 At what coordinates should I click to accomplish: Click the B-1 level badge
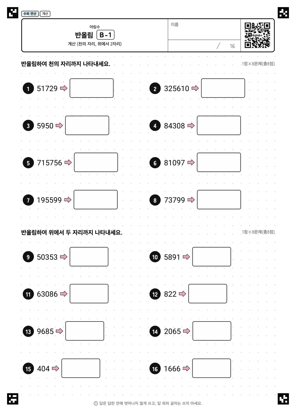point(105,35)
